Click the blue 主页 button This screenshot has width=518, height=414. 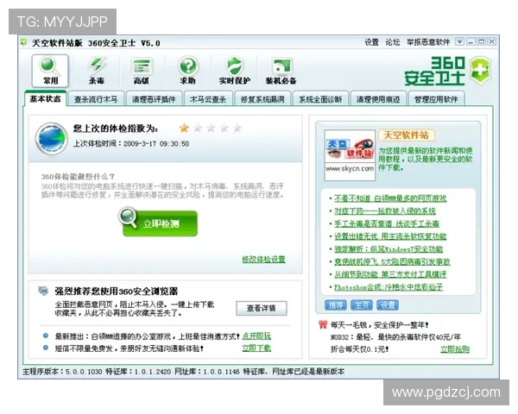coord(362,305)
